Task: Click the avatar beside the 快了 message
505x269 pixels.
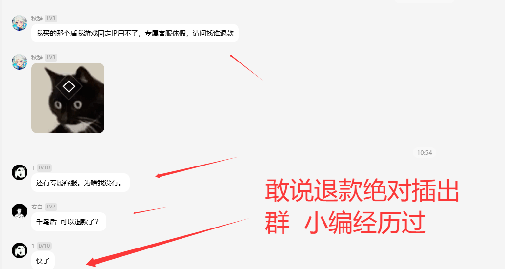Action: point(20,250)
